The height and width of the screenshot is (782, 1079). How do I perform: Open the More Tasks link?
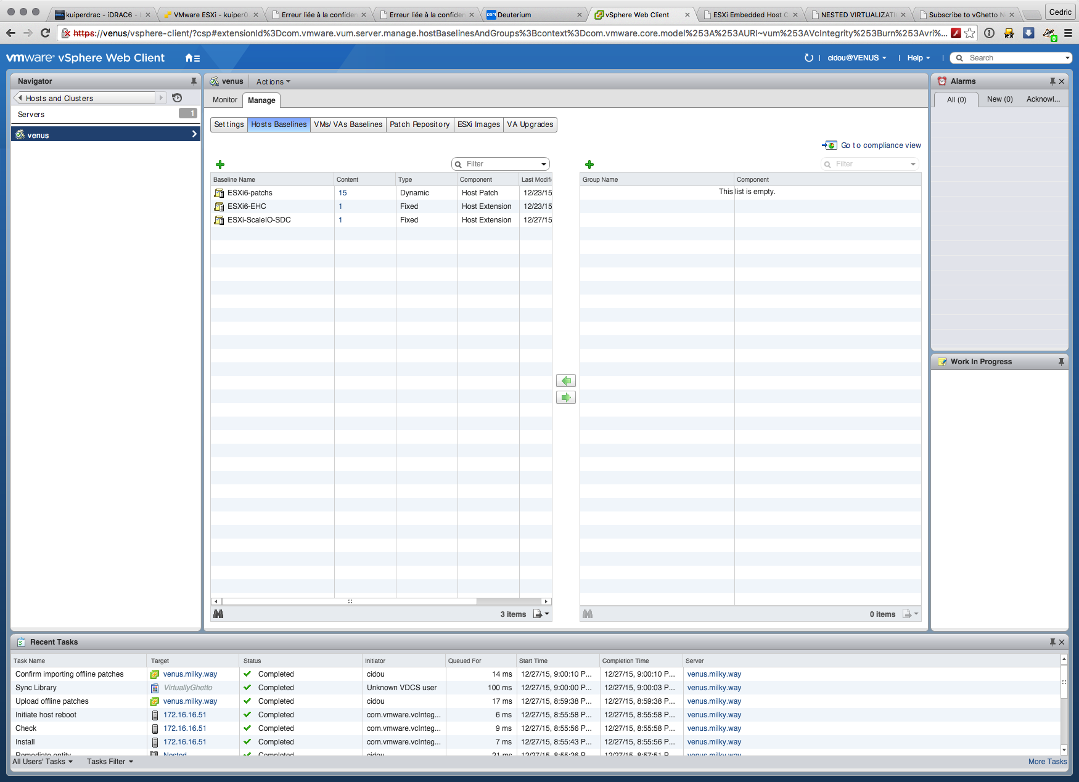[x=1047, y=762]
